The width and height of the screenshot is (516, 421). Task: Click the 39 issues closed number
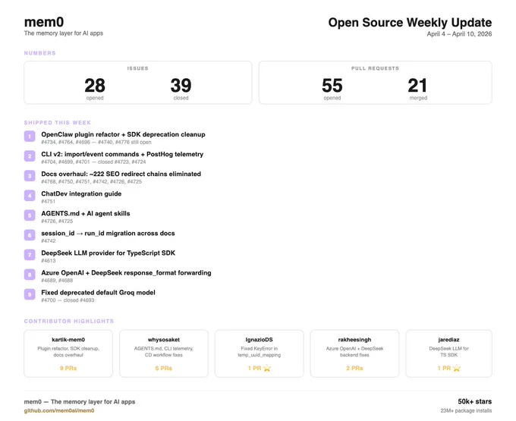pyautogui.click(x=181, y=86)
